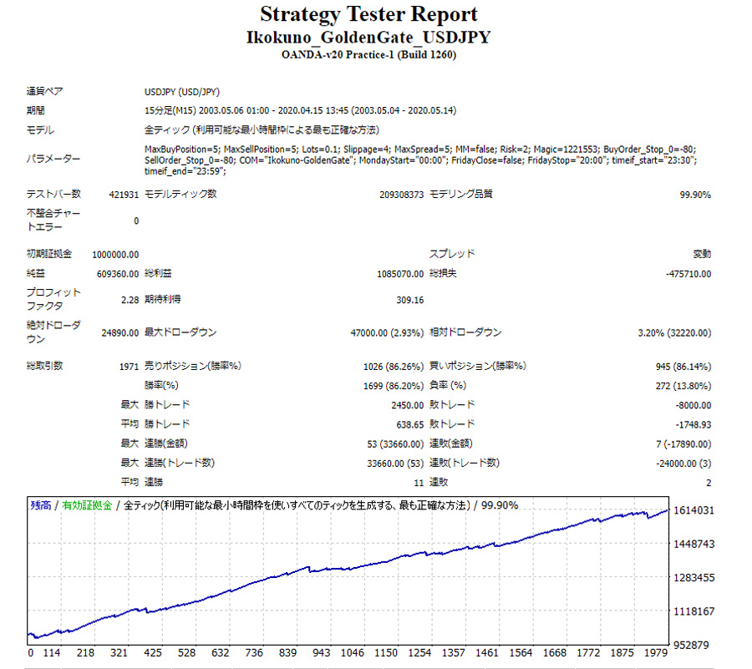Click the initial deposit value 1000000.00

(x=115, y=255)
